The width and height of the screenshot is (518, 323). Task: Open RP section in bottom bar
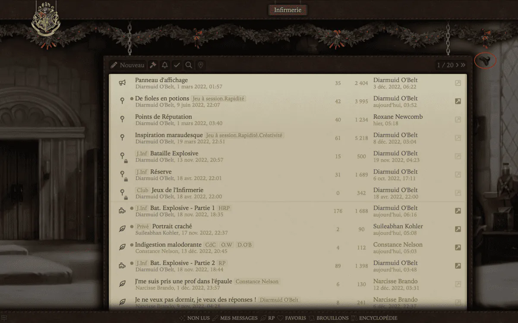[x=267, y=318]
